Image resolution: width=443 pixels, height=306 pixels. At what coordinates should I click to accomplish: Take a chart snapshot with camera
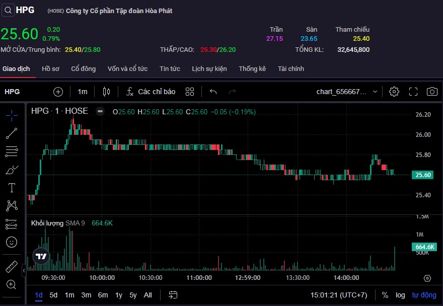point(432,92)
